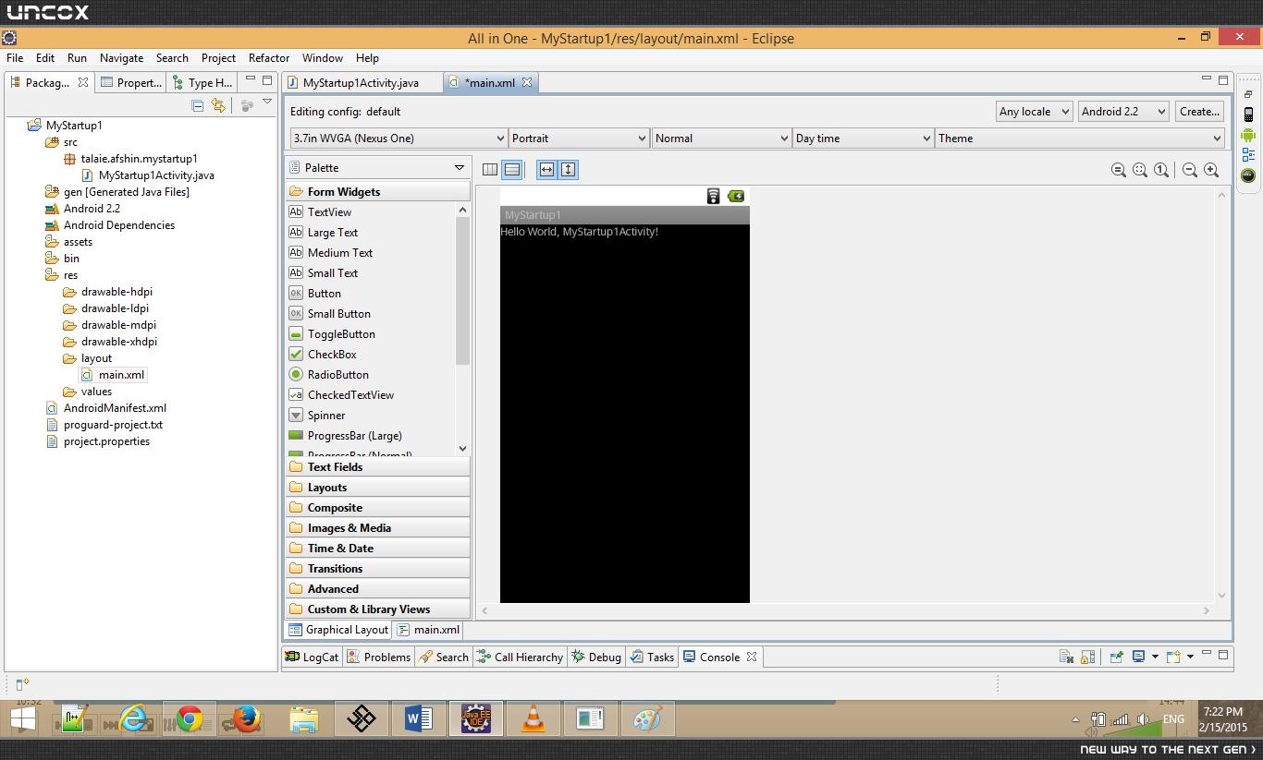The height and width of the screenshot is (760, 1263).
Task: Click the Clear Console icon
Action: (x=1066, y=657)
